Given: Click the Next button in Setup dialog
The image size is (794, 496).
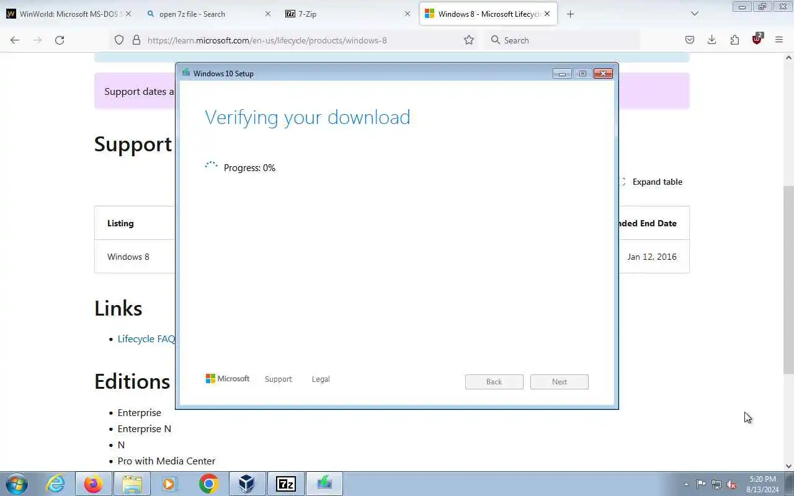Looking at the screenshot, I should click(x=560, y=382).
